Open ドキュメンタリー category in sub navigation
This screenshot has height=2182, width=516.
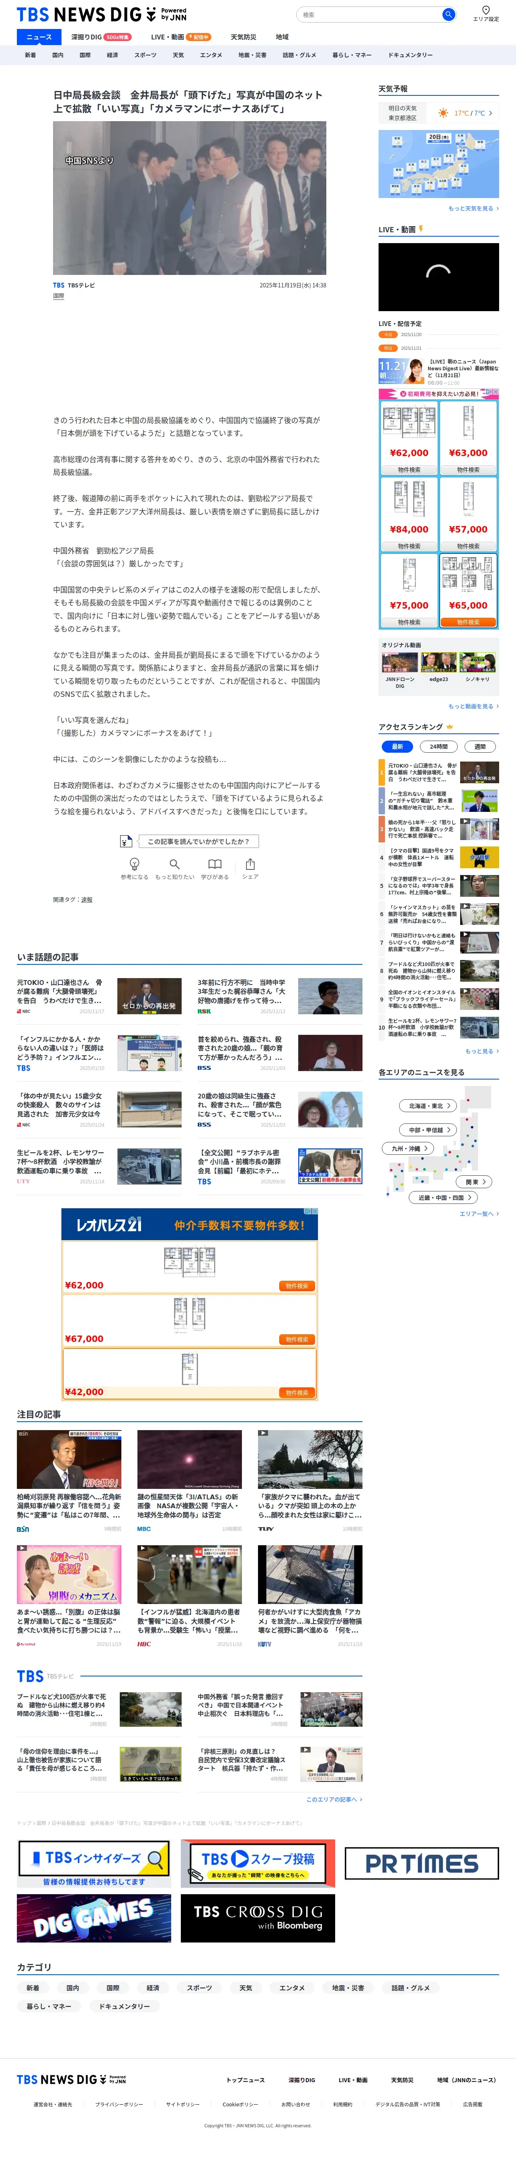pos(410,55)
